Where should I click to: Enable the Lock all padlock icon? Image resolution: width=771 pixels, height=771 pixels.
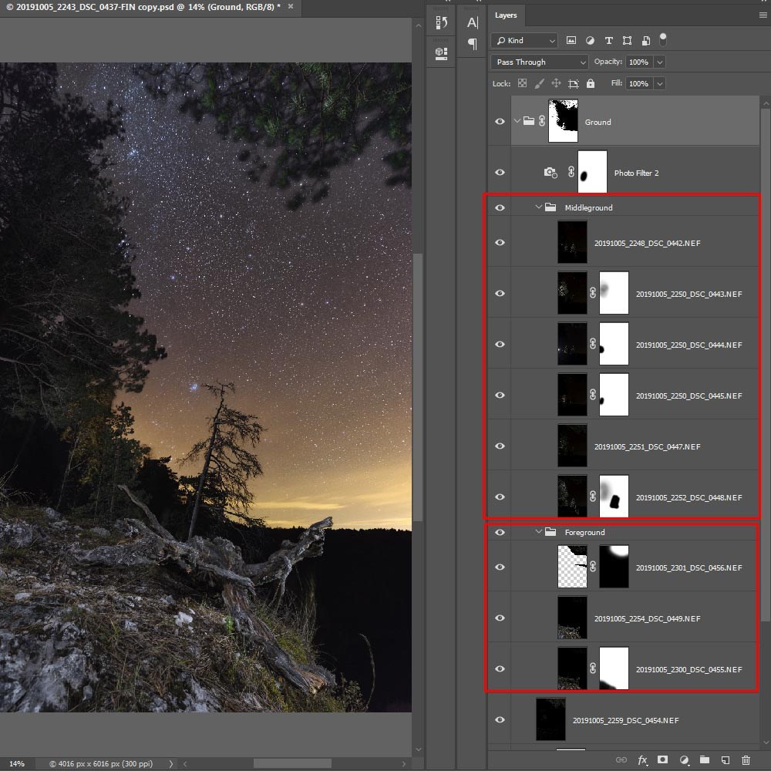(590, 83)
